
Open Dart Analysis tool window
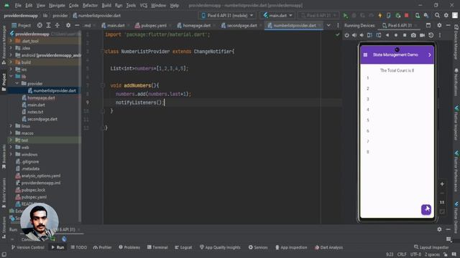point(328,247)
